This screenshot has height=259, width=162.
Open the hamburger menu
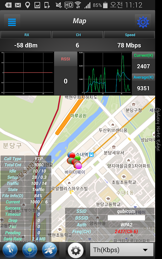coord(12,22)
